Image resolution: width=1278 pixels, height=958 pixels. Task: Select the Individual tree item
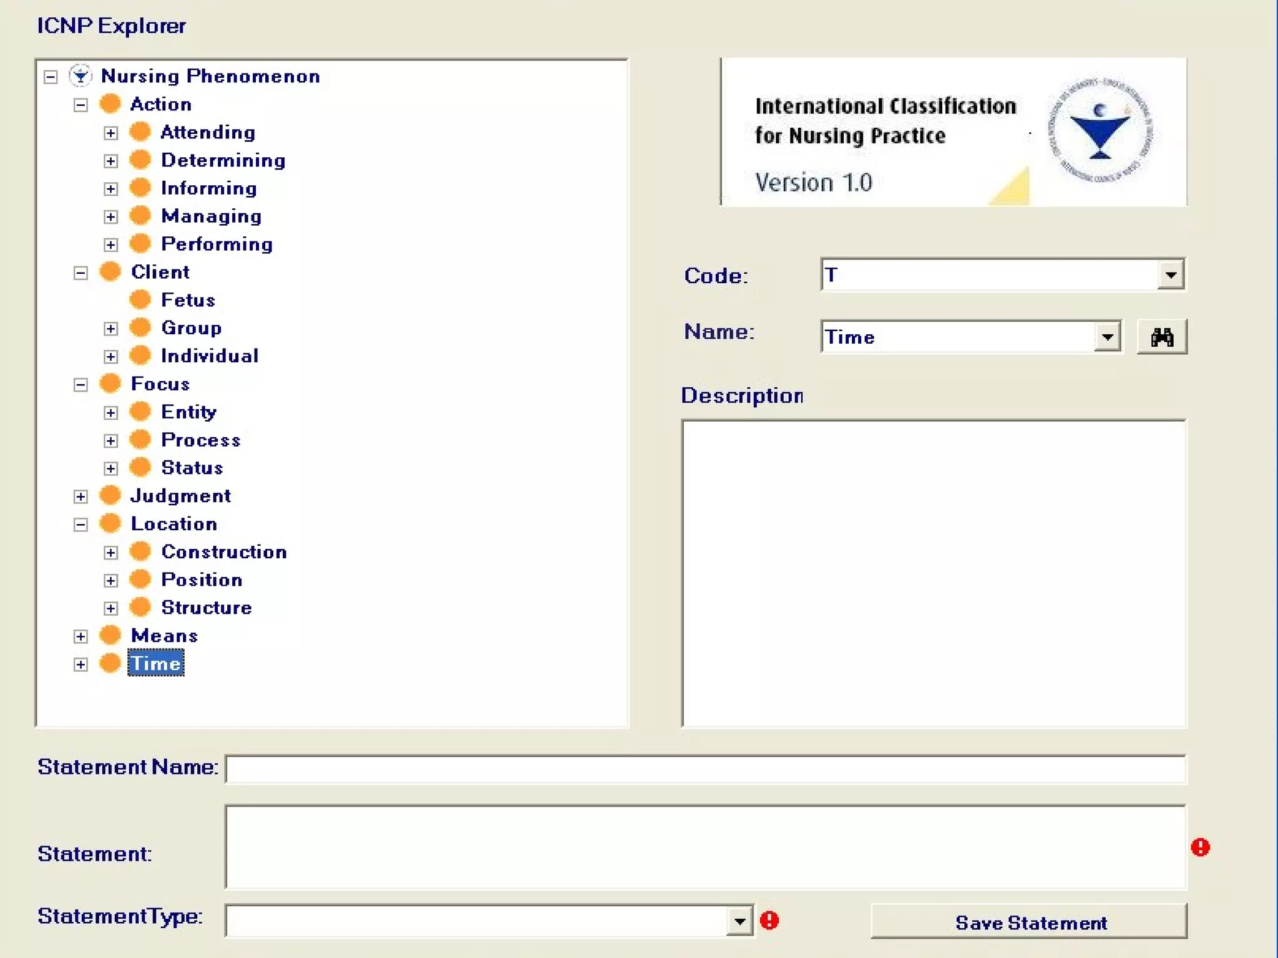pos(210,356)
